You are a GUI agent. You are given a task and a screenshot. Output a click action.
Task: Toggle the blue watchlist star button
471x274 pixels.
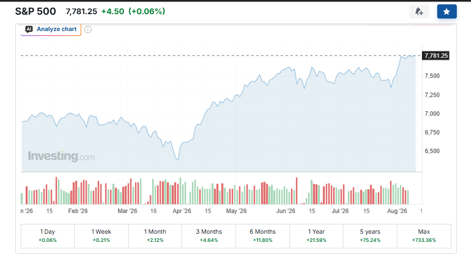[446, 11]
